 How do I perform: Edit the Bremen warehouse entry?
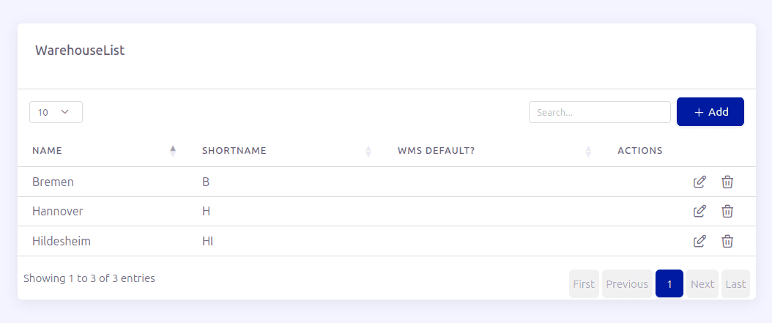point(699,182)
